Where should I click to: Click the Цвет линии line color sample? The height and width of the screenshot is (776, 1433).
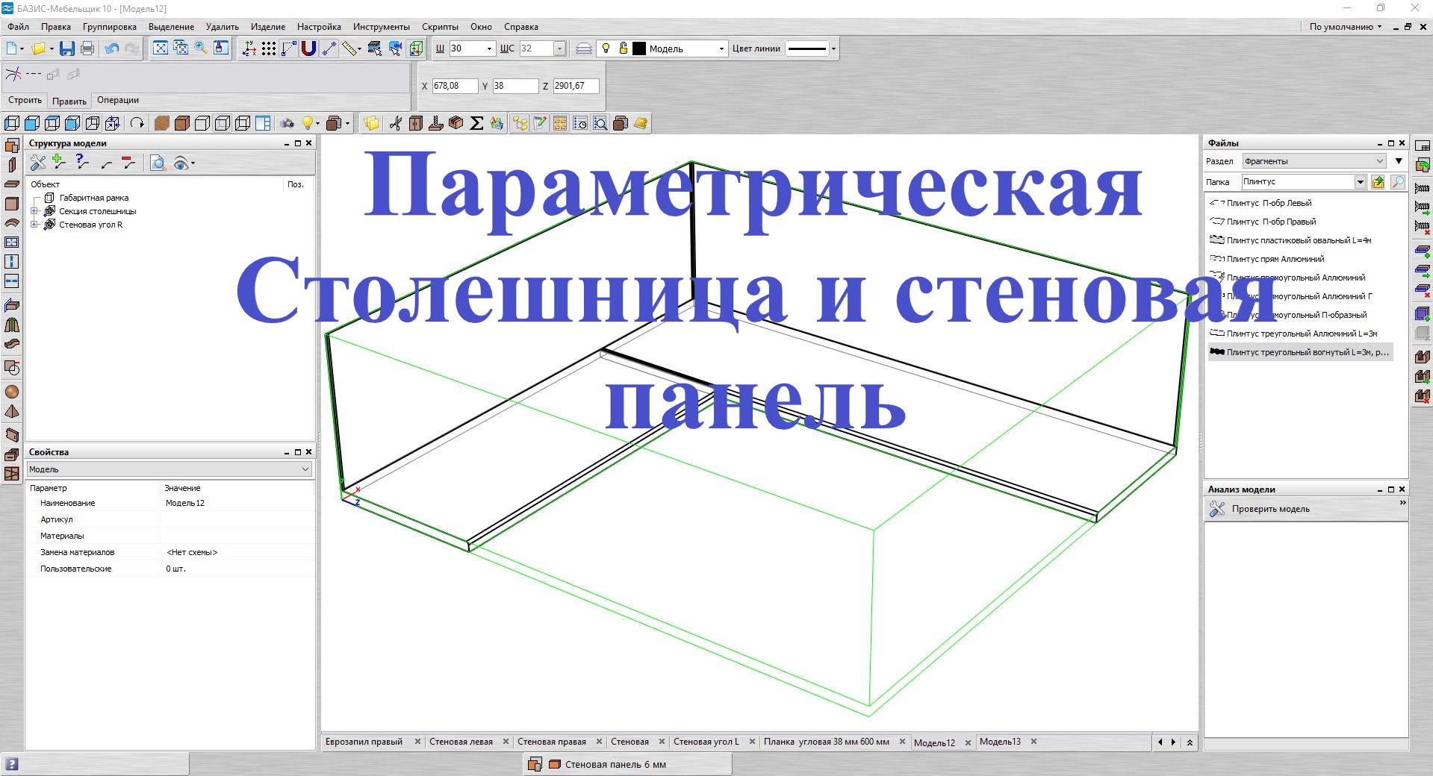click(807, 48)
